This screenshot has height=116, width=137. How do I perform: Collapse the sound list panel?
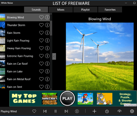tap(54, 56)
